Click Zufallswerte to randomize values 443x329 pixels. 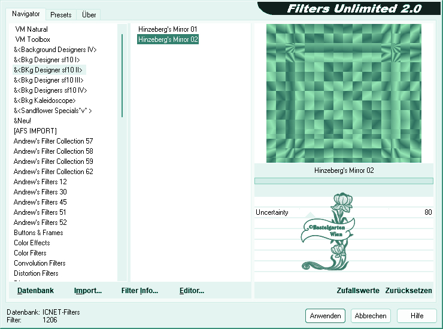(358, 291)
